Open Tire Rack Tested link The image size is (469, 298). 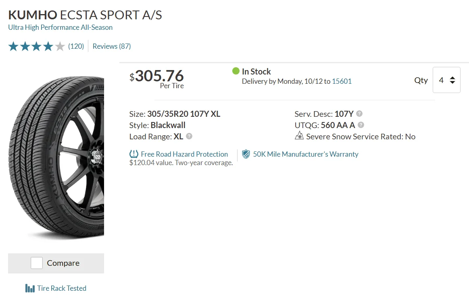pos(62,288)
